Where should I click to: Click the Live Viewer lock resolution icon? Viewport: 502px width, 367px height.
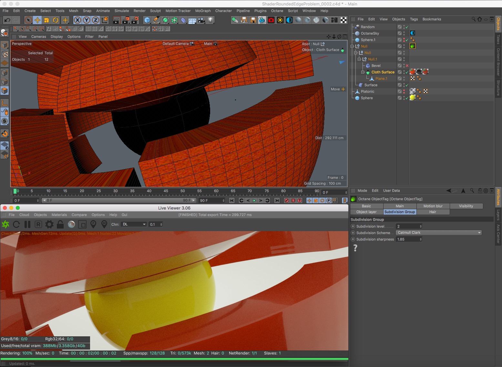60,224
